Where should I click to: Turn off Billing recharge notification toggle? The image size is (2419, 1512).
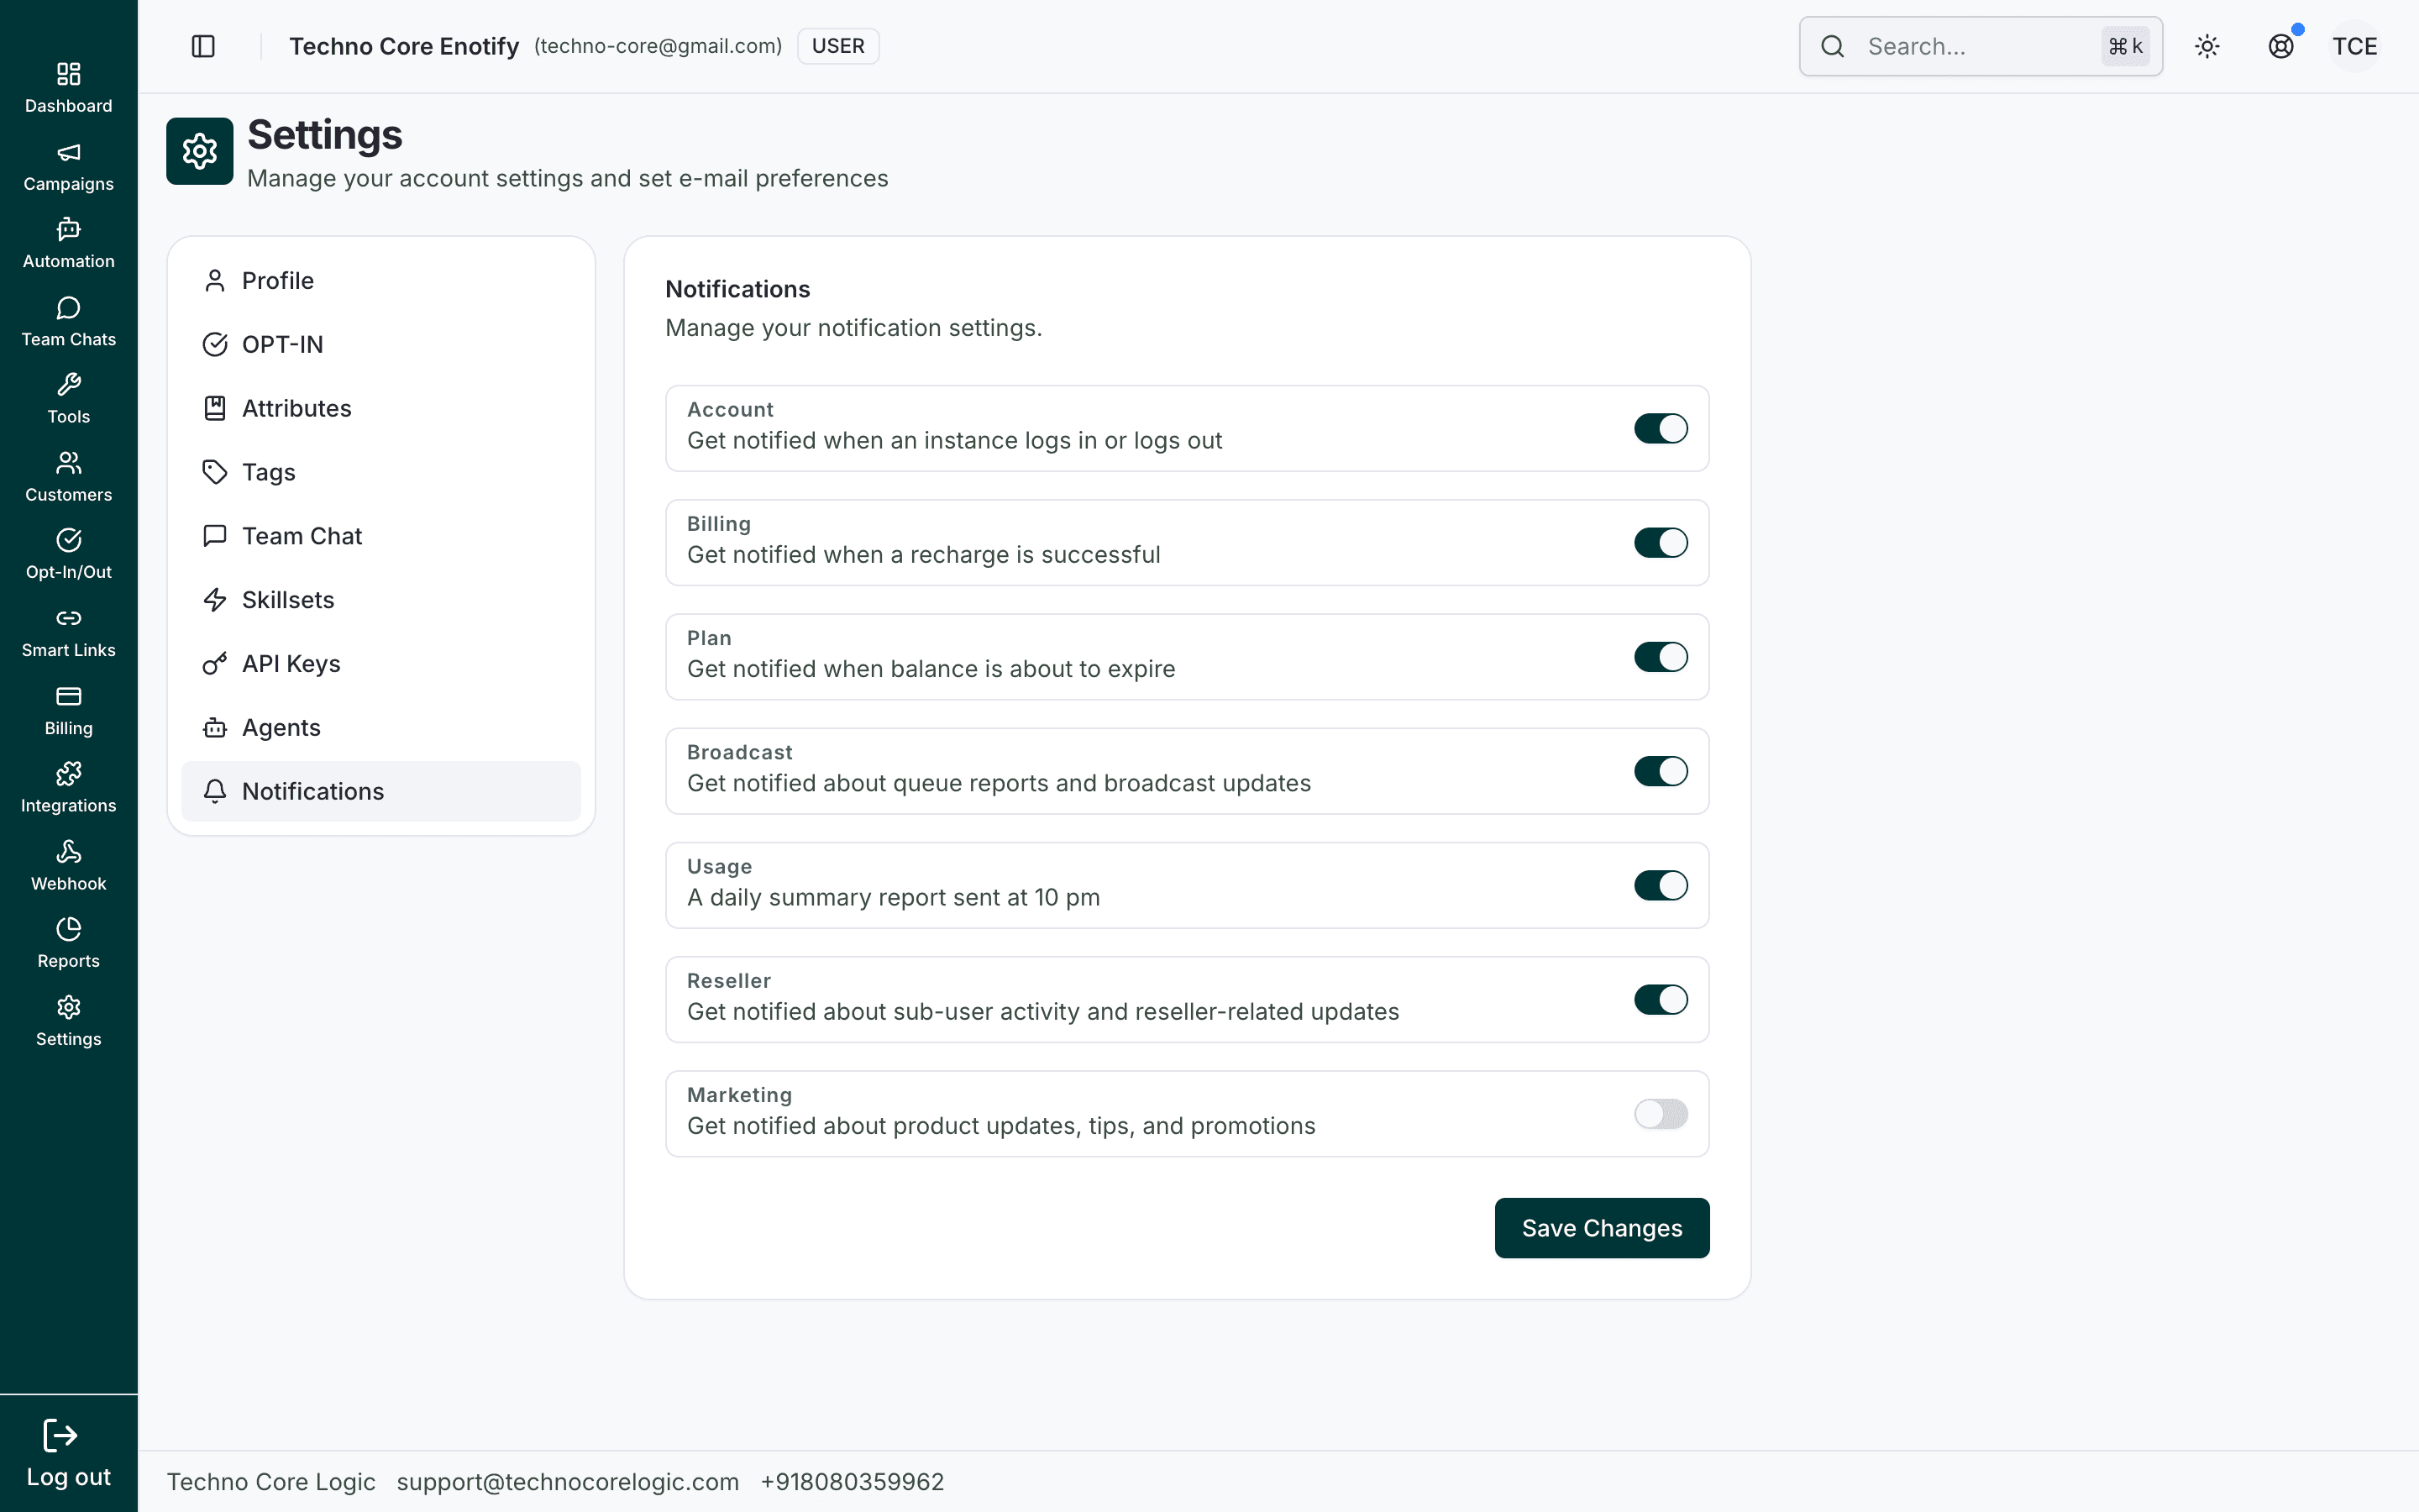(1661, 542)
